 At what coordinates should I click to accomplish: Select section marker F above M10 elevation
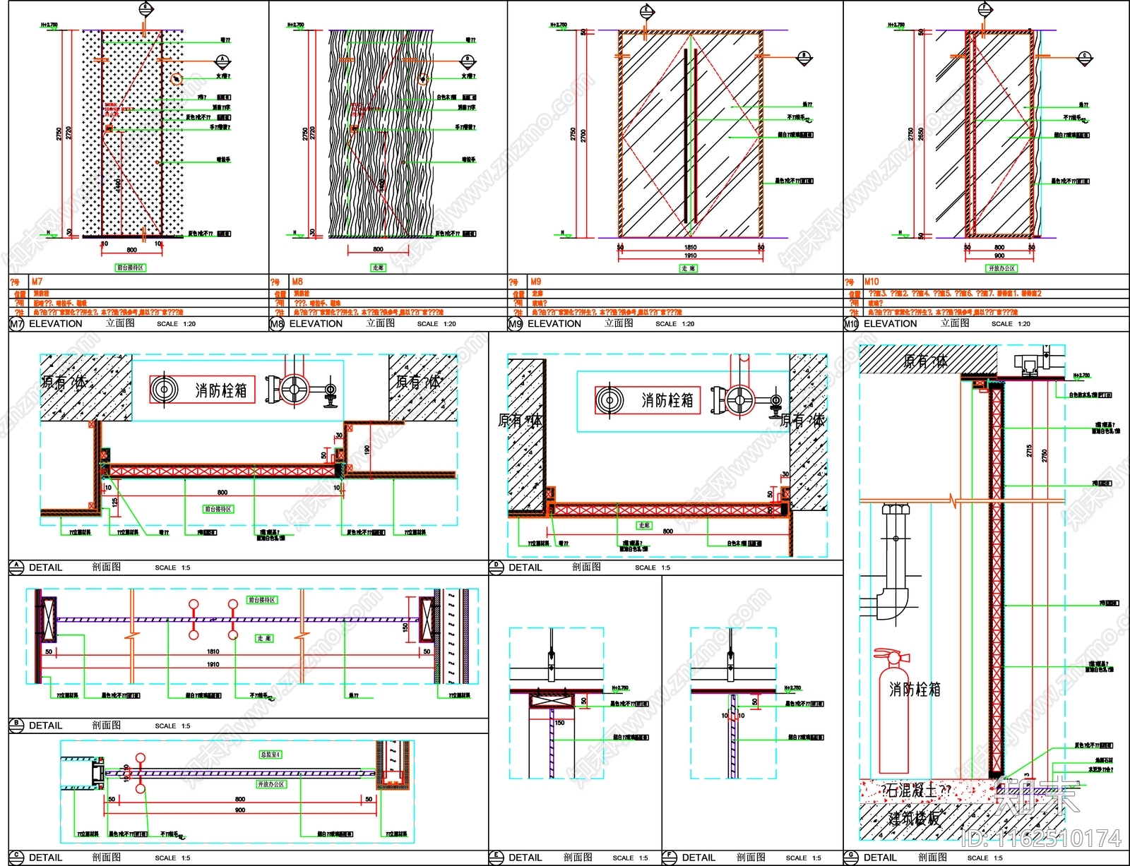(x=984, y=8)
